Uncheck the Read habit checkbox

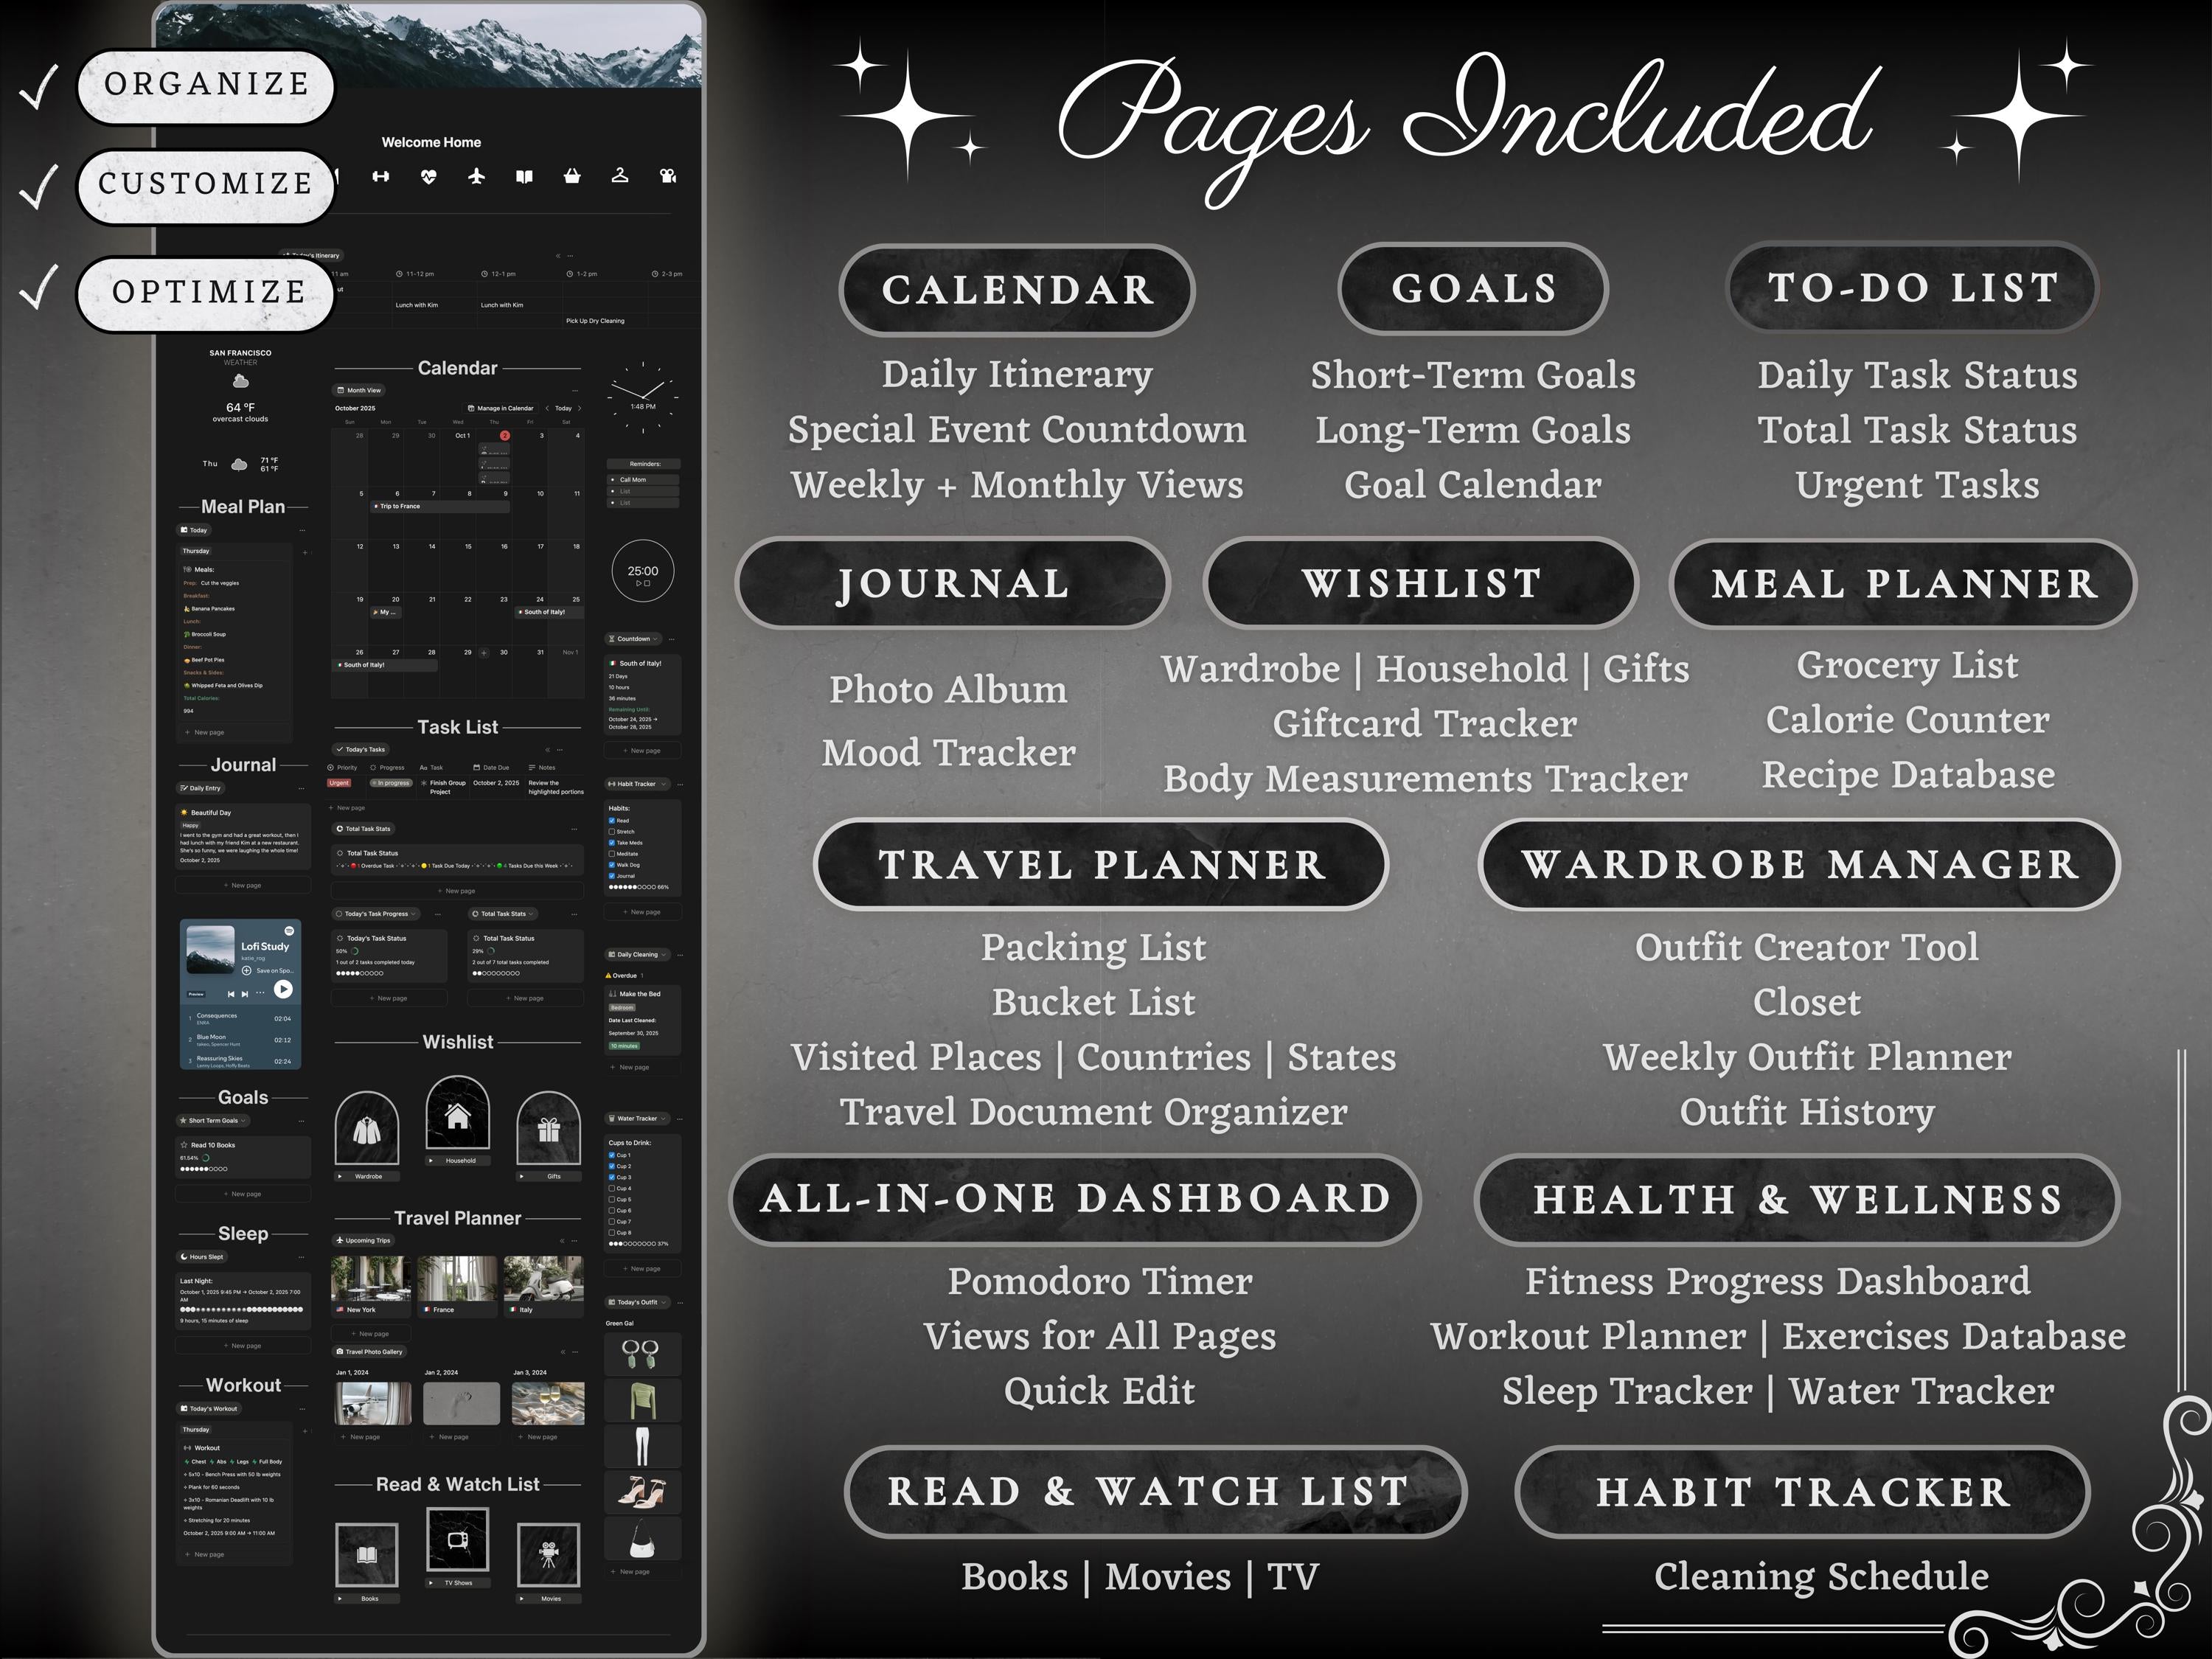(612, 820)
